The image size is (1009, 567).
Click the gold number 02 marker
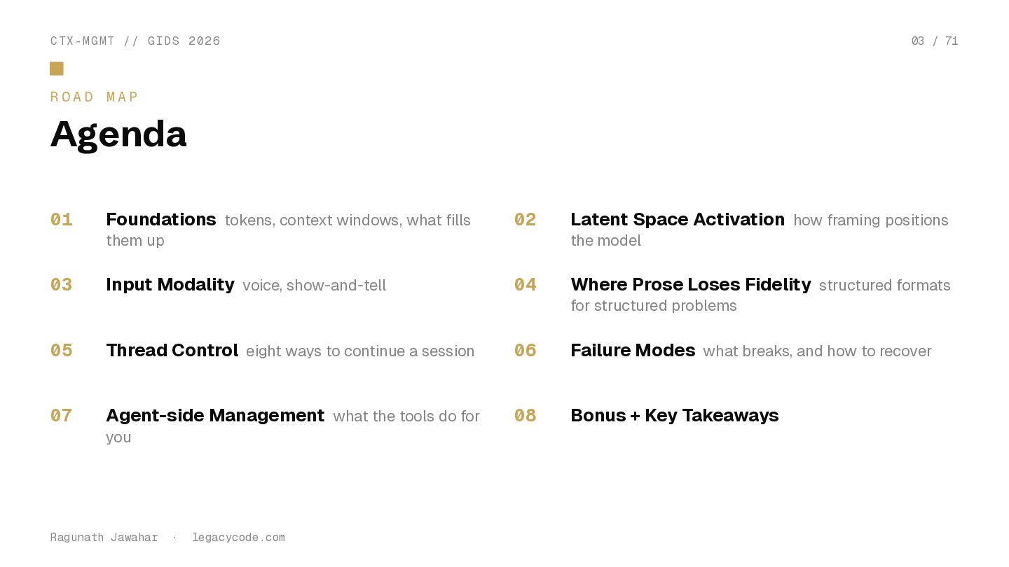point(526,220)
